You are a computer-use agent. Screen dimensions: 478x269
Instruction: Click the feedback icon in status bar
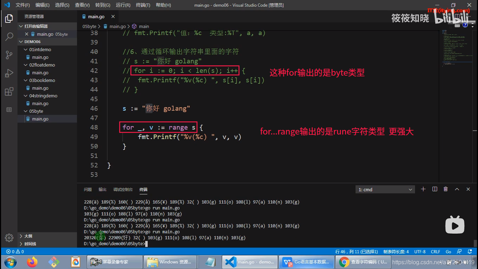tap(459, 251)
